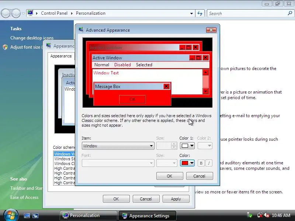Screen dimensions: 295x221
Task: Click Inactive Window close icon in preview
Action: click(x=196, y=48)
